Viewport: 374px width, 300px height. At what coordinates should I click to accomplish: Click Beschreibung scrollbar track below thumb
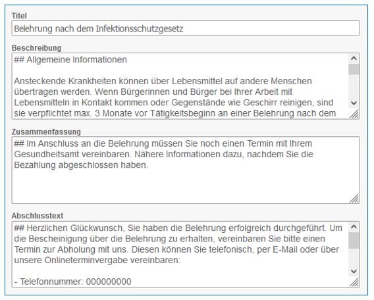point(354,86)
